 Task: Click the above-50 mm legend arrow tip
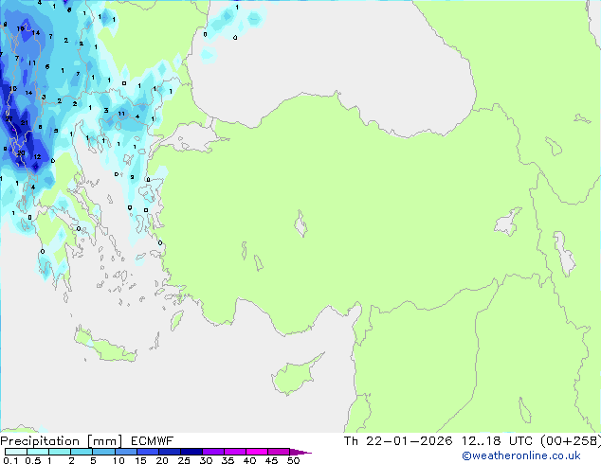tap(300, 452)
